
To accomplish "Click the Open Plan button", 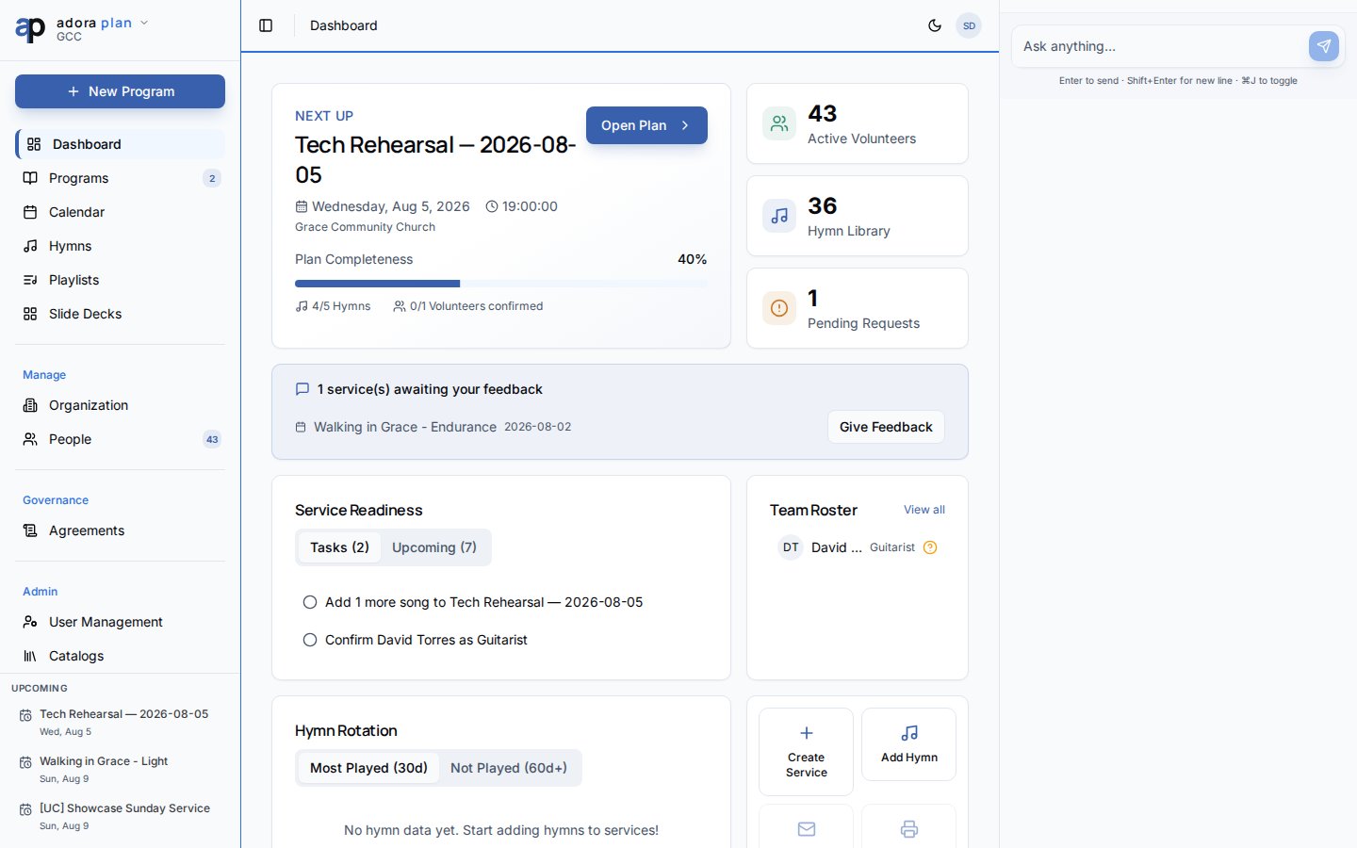I will coord(646,125).
